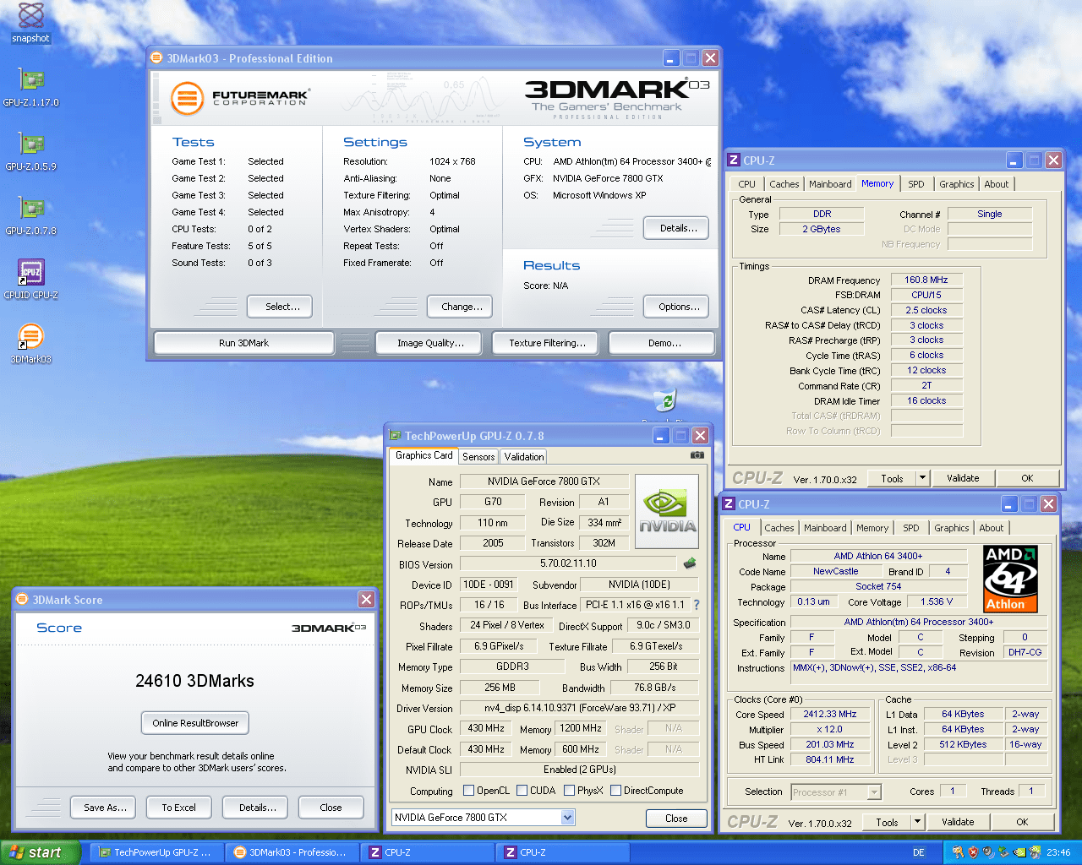Click the Futuremark orange logo in 3DMark03
This screenshot has height=865, width=1082.
click(x=188, y=99)
